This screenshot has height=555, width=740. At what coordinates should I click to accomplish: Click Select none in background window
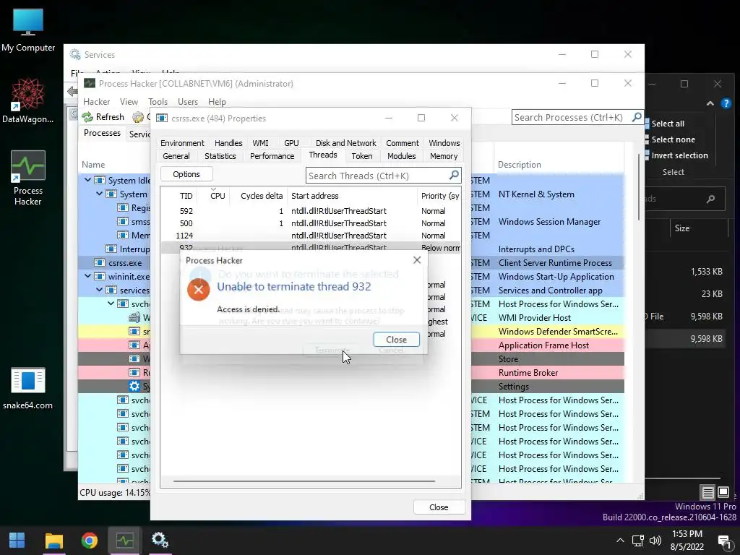[x=673, y=139]
